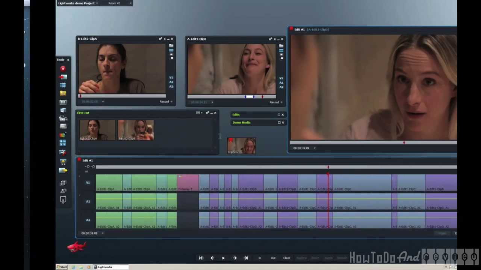This screenshot has width=481, height=270.
Task: Click scrub bar under B-Edit2-ClipA viewer
Action: point(122,96)
